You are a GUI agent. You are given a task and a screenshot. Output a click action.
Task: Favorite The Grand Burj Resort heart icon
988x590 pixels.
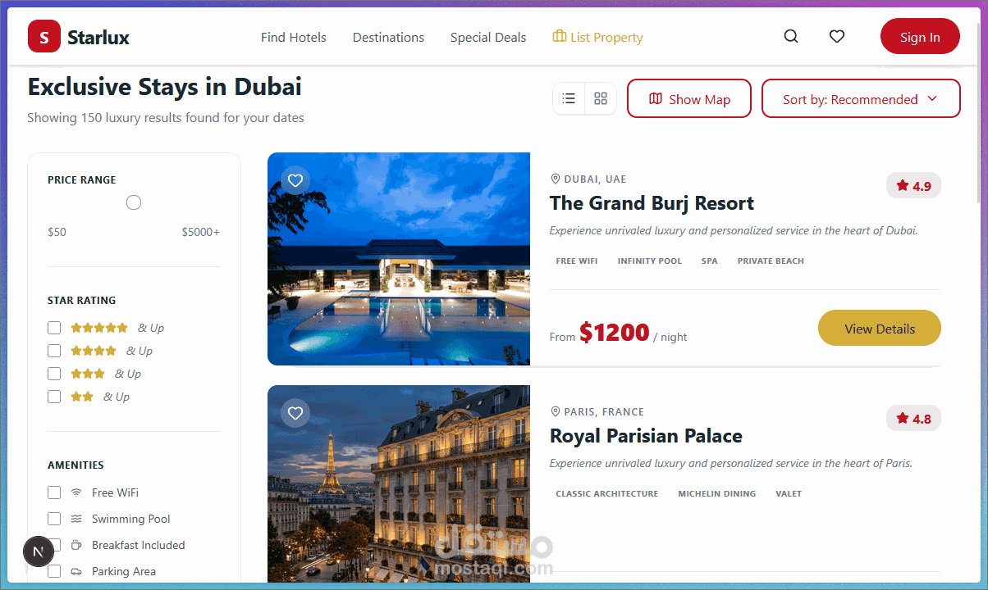pos(295,180)
